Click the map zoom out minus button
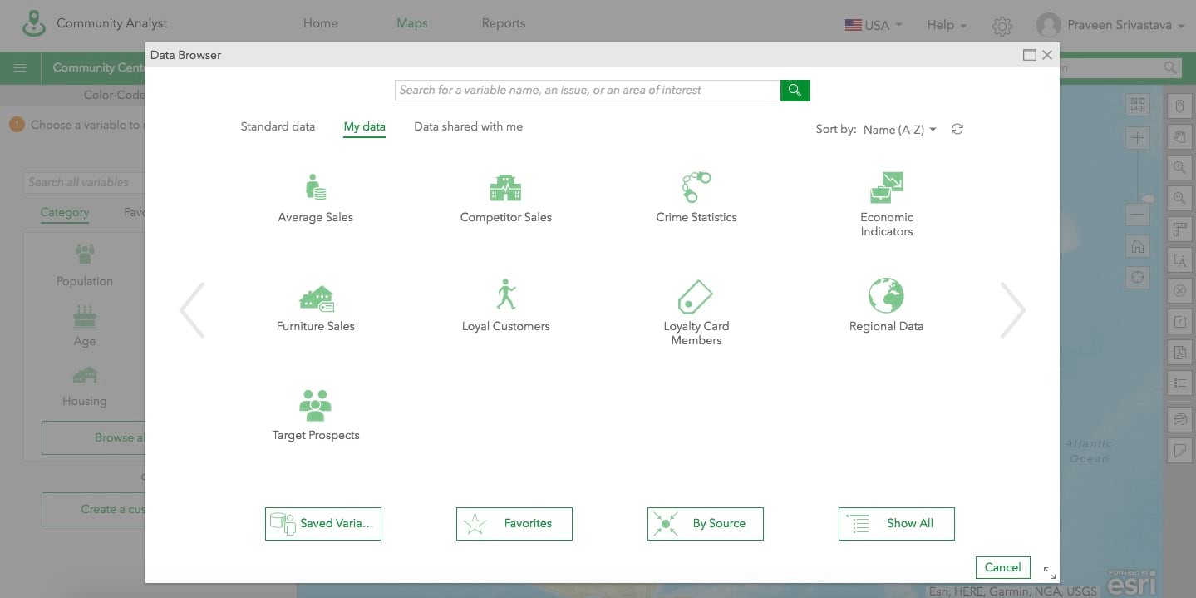This screenshot has height=598, width=1196. 1138,215
